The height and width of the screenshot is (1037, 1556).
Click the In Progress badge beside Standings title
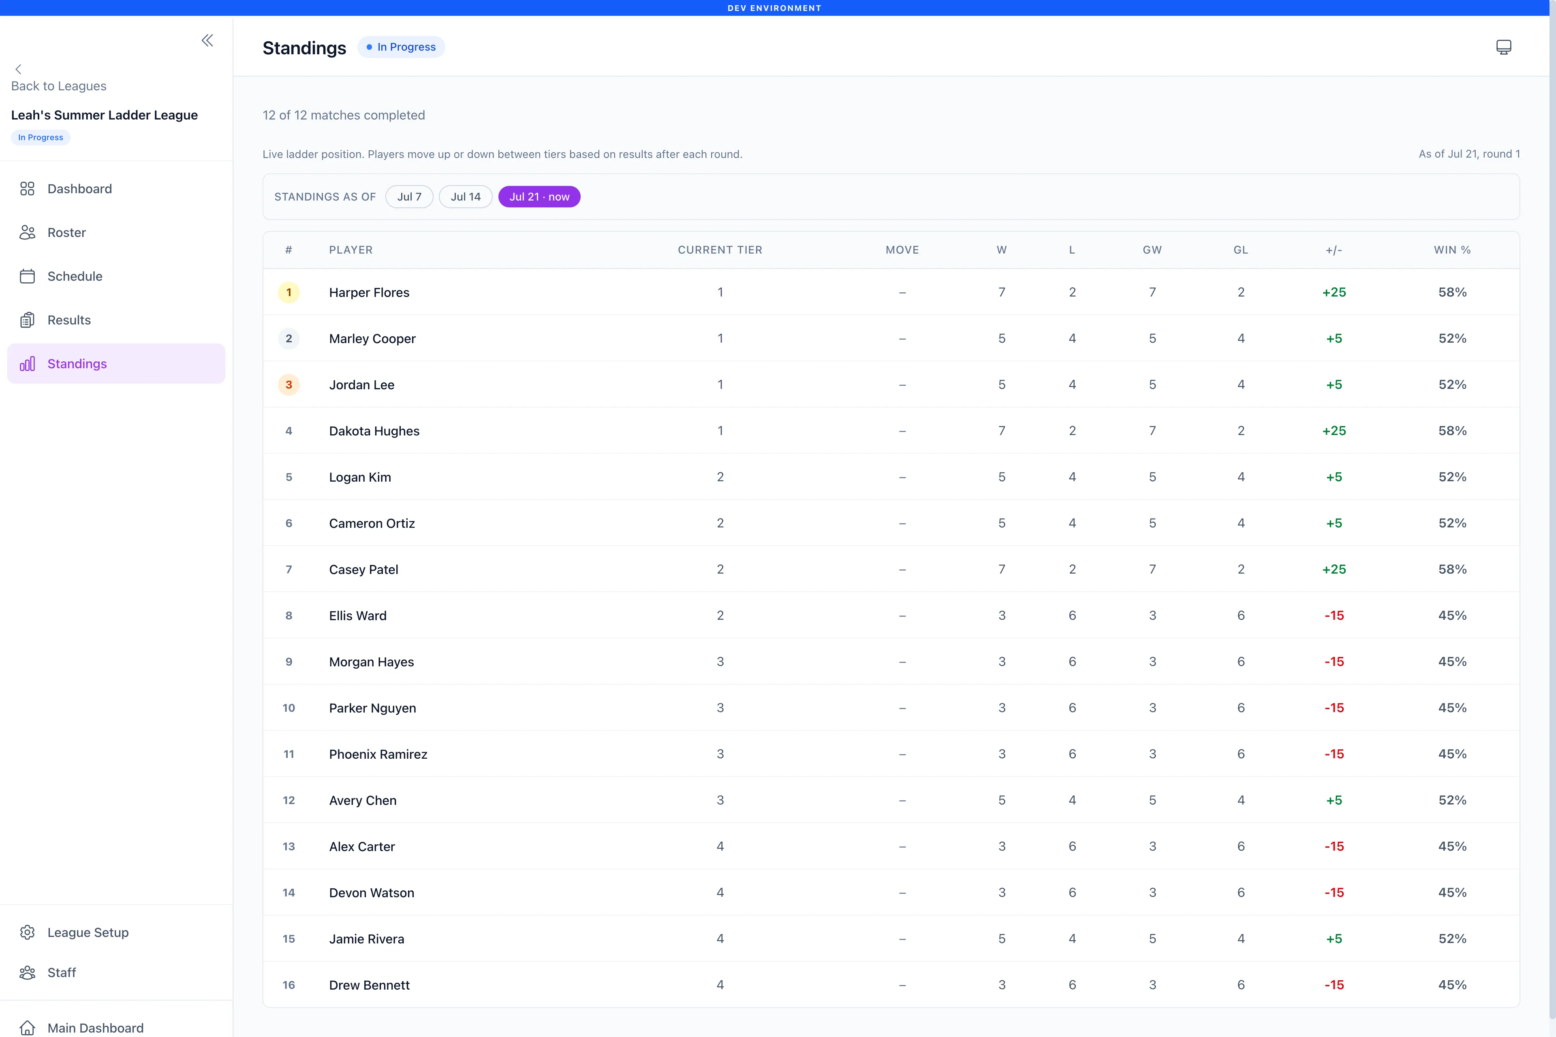401,47
